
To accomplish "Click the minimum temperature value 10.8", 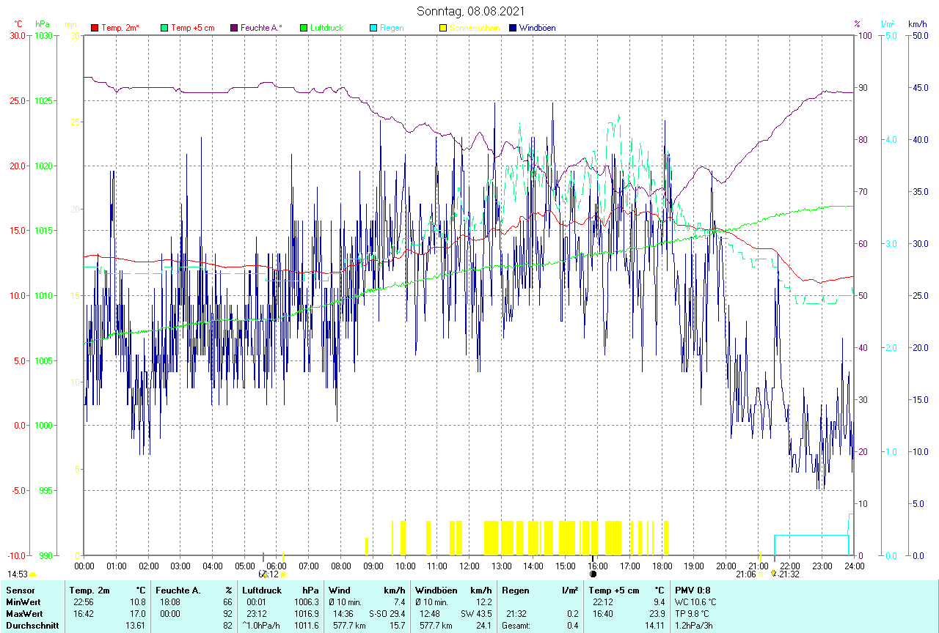I will click(138, 602).
